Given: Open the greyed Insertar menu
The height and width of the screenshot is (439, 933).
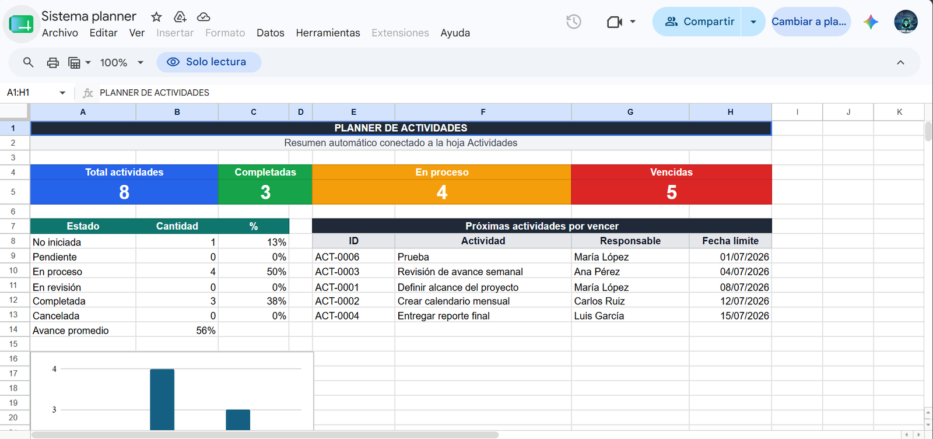Looking at the screenshot, I should [175, 33].
